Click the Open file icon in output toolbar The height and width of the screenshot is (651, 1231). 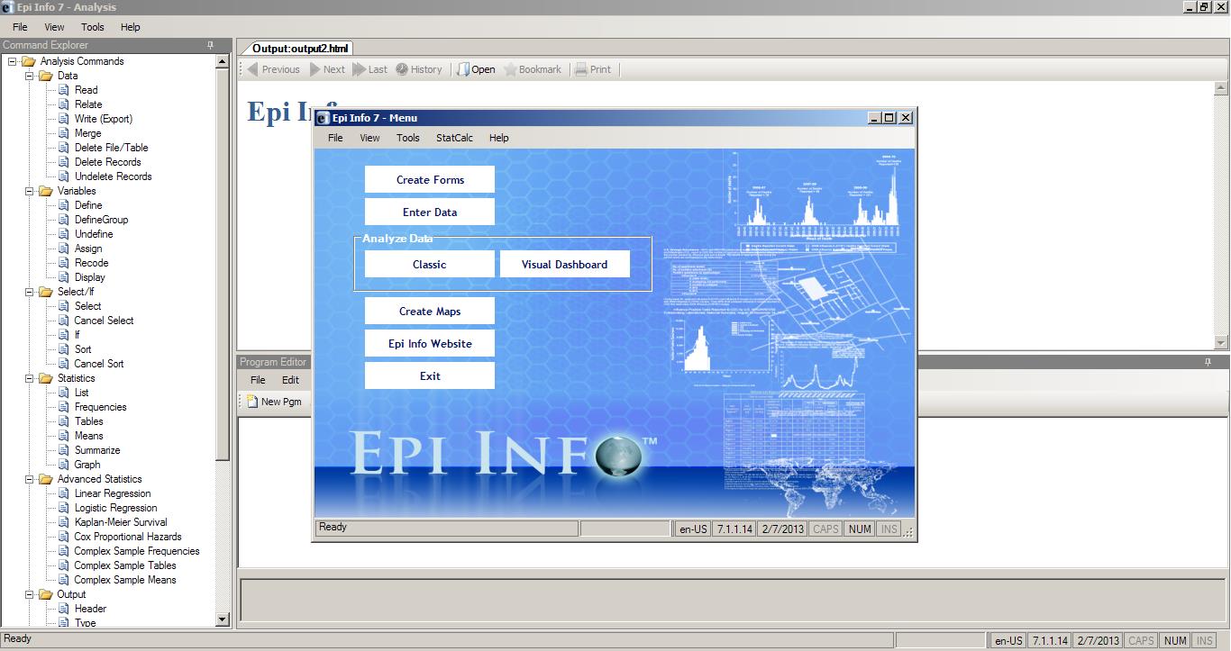point(463,69)
